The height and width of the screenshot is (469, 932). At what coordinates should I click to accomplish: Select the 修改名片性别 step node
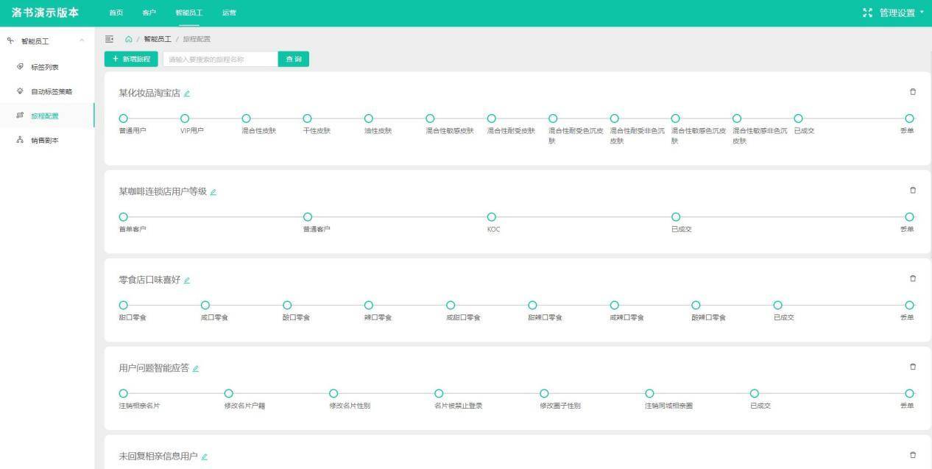tap(333, 394)
